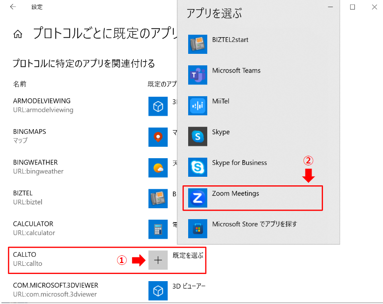The height and width of the screenshot is (304, 383).
Task: Choose Skype for Business label
Action: 239,163
